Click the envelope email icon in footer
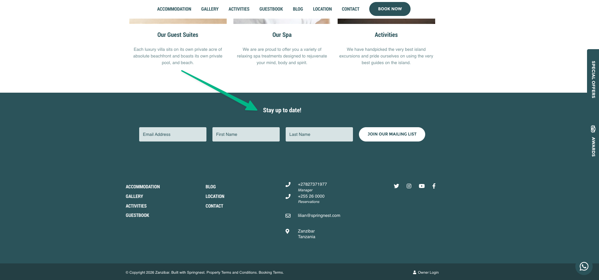This screenshot has width=599, height=280. tap(288, 216)
